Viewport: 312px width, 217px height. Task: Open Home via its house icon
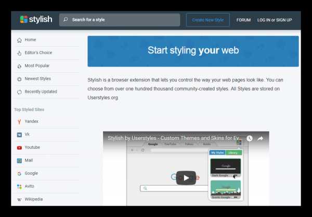tap(19, 40)
